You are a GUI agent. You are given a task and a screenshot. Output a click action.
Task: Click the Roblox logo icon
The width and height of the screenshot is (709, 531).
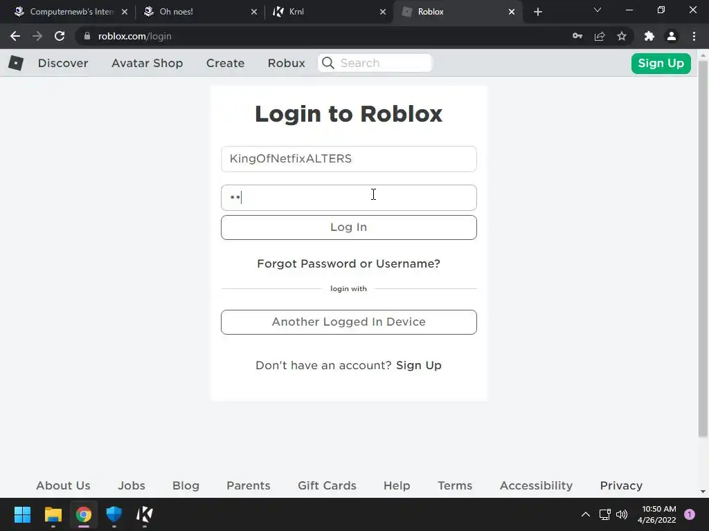(16, 63)
